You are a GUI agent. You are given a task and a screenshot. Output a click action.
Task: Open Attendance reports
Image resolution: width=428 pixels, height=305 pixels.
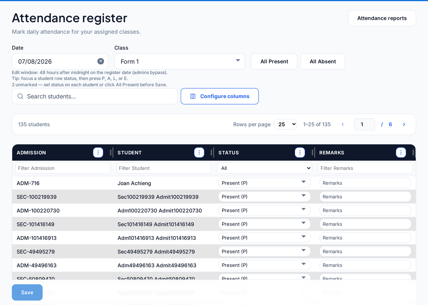point(382,18)
